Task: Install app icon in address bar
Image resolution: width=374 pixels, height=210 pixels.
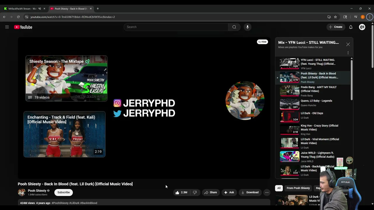Action: tap(329, 17)
